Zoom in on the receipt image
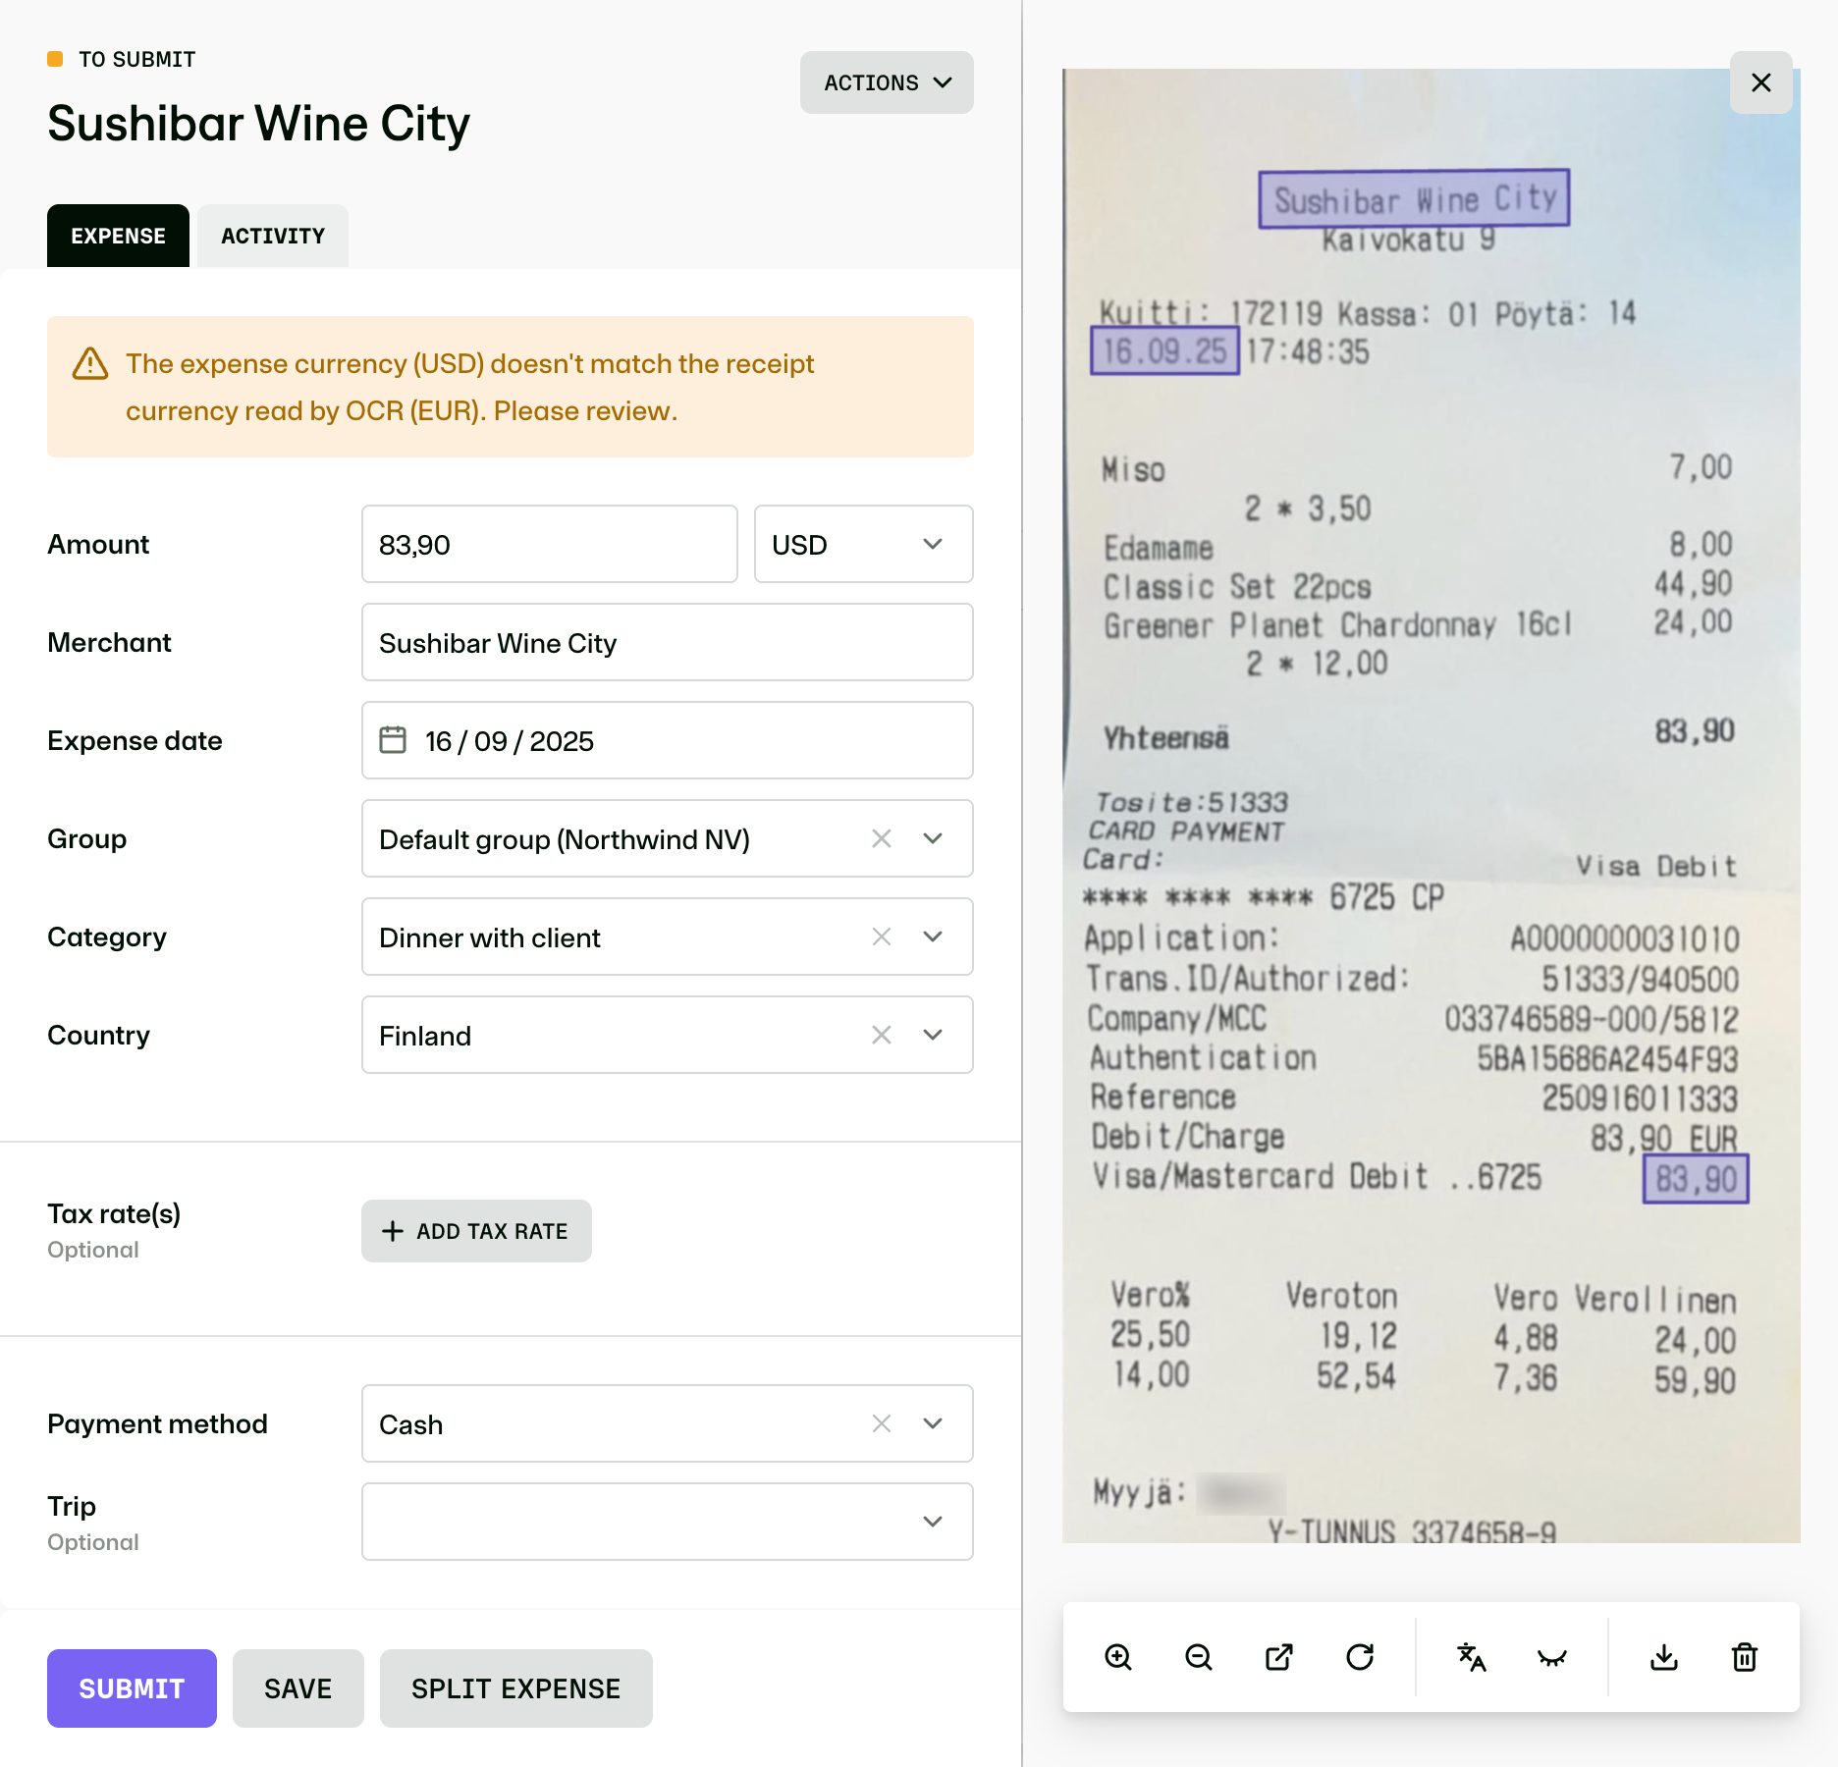This screenshot has width=1838, height=1767. click(x=1118, y=1657)
